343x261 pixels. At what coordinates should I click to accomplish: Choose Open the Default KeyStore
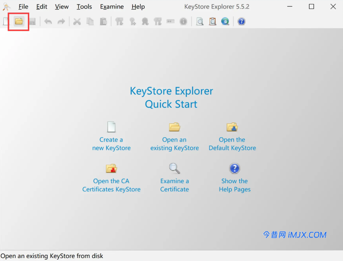232,136
